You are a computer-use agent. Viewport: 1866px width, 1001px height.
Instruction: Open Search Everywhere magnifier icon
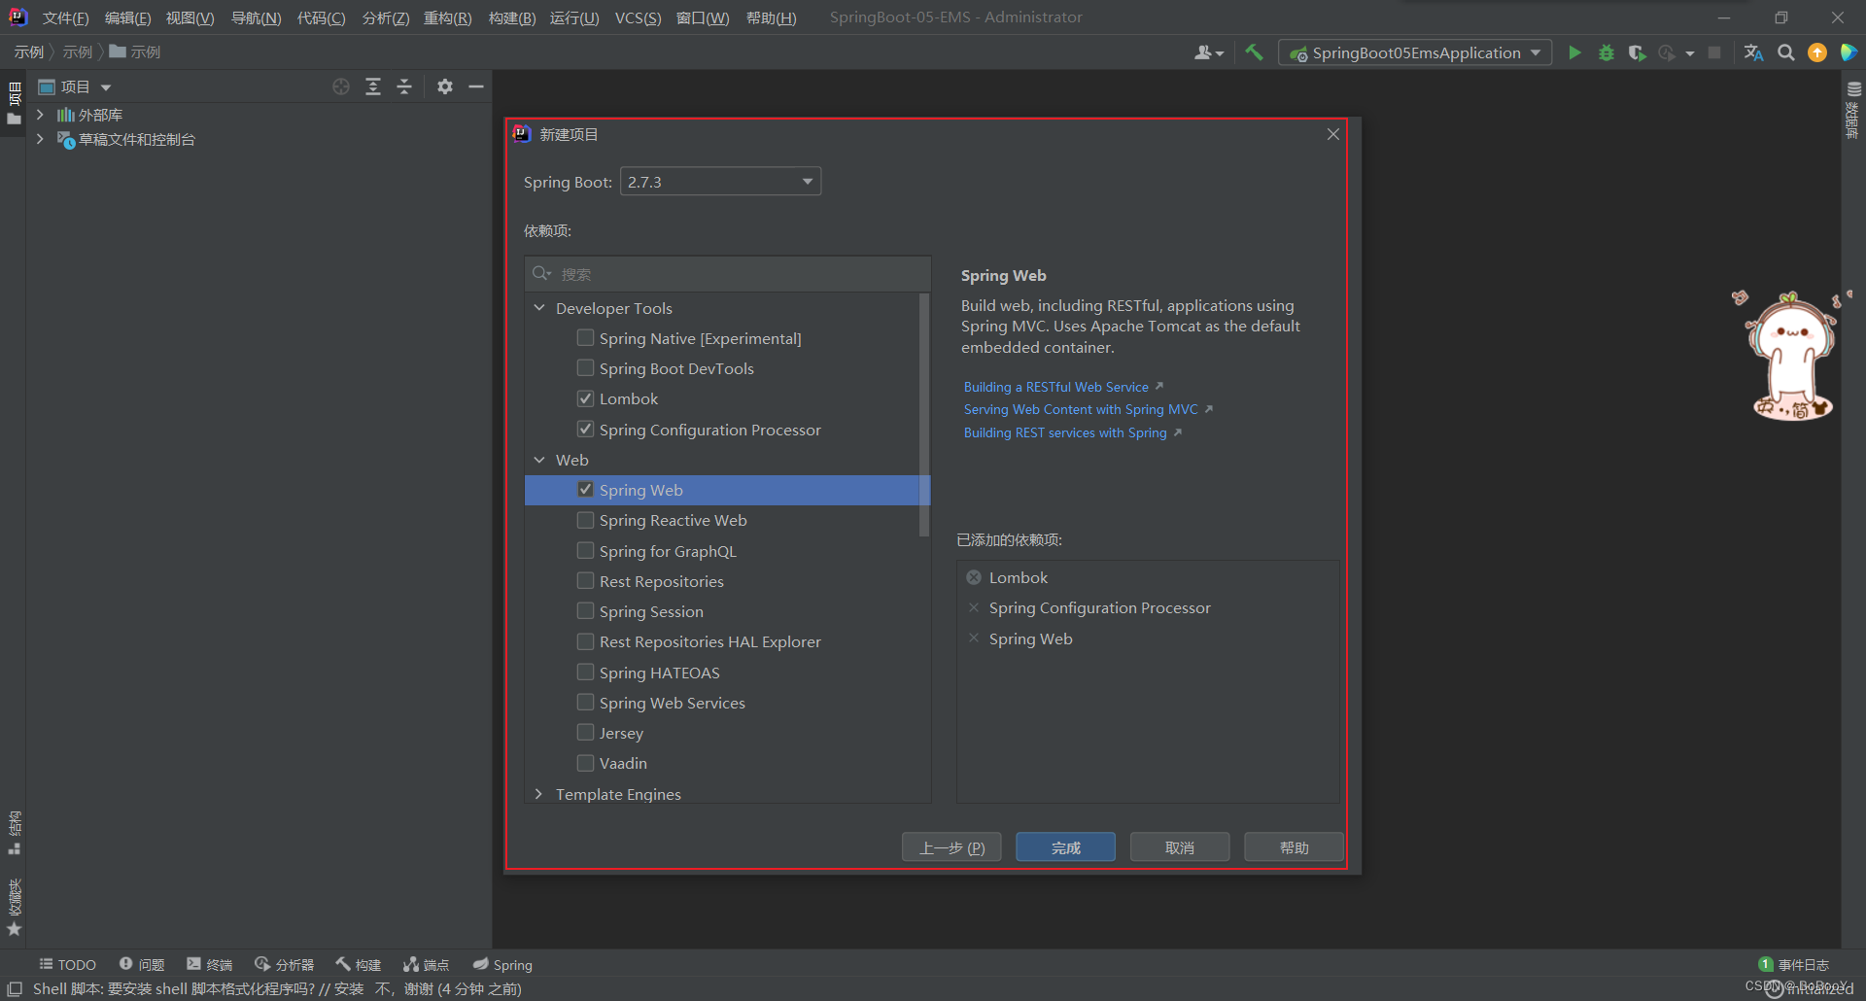(1785, 52)
